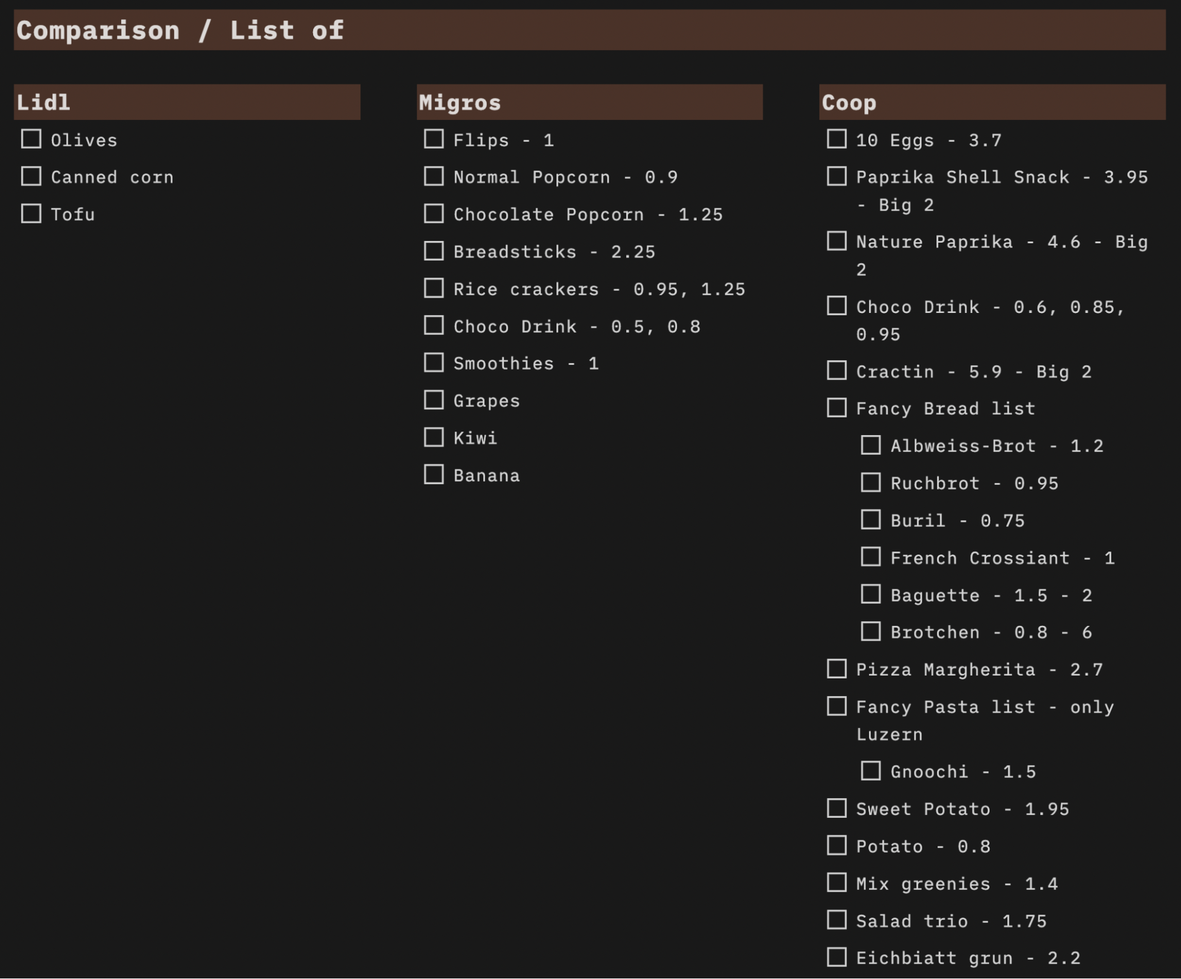
Task: Check the Olives checkbox
Action: 31,139
